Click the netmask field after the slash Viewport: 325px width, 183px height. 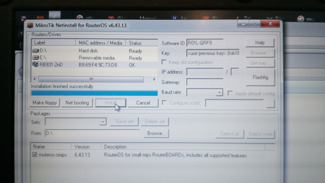point(235,72)
